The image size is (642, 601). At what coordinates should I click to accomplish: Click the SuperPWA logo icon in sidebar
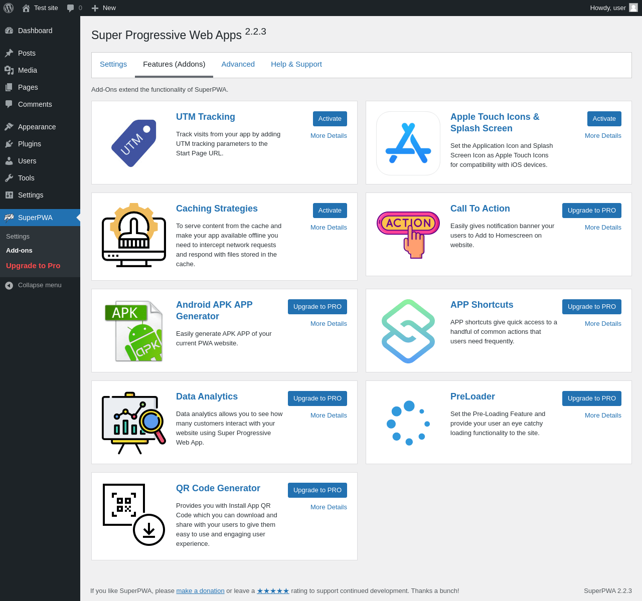[x=9, y=218]
